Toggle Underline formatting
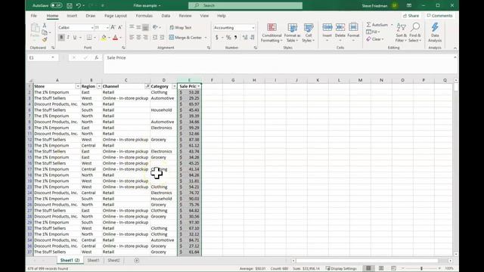The image size is (484, 272). point(75,37)
